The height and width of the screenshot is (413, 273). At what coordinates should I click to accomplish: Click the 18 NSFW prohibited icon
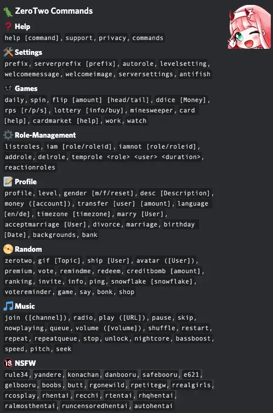[x=8, y=363]
